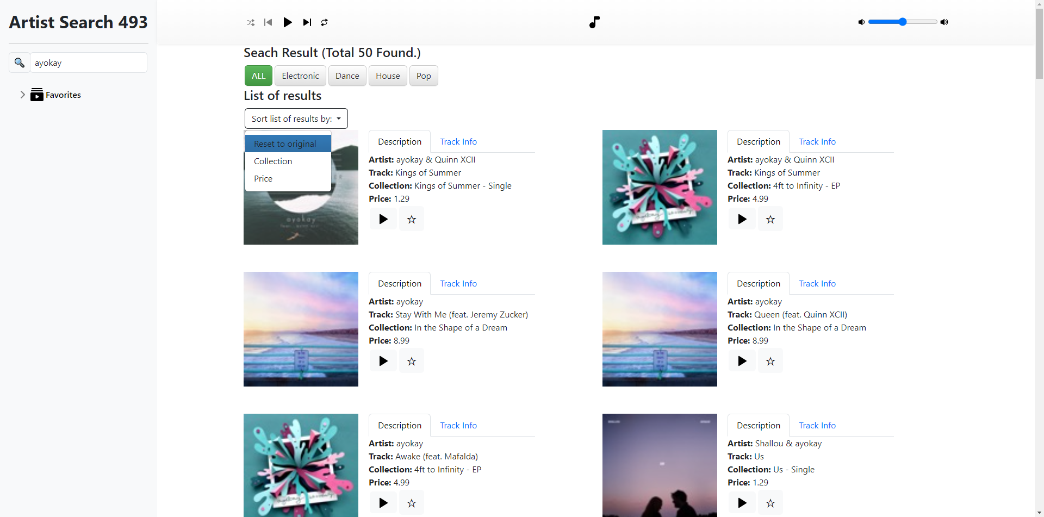Start playback with top play button

click(x=288, y=22)
